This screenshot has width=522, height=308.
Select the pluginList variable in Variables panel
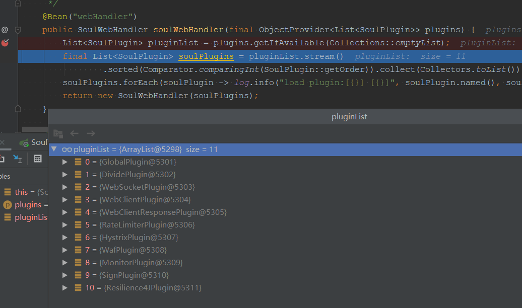24,217
